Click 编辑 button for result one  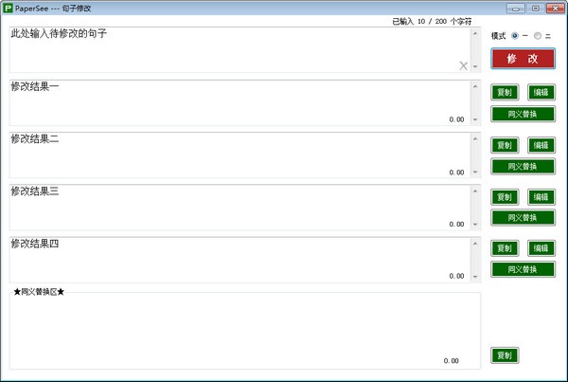(540, 93)
